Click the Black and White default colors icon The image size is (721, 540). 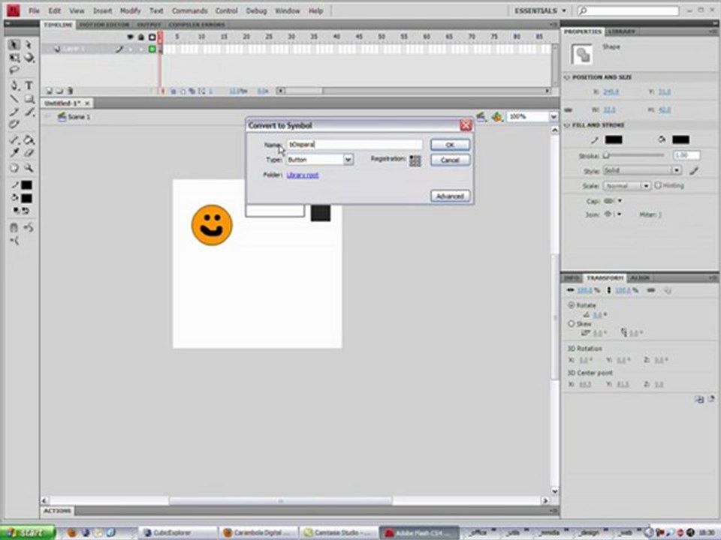click(16, 211)
